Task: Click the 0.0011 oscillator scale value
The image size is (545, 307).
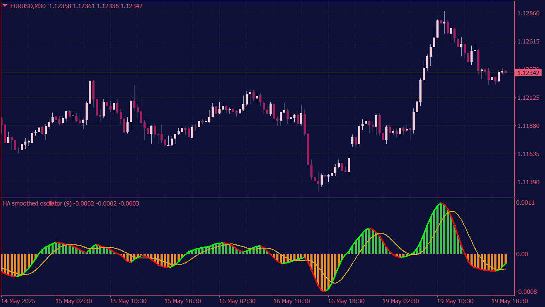Action: tap(525, 203)
